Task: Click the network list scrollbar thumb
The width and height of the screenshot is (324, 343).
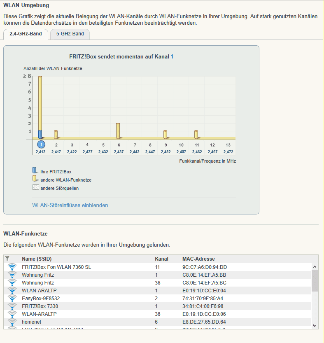Action: point(315,281)
